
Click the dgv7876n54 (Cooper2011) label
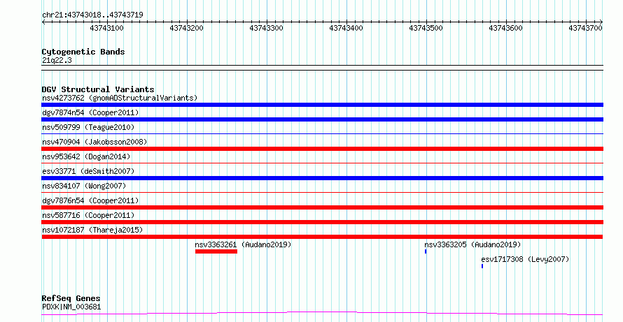click(x=90, y=200)
